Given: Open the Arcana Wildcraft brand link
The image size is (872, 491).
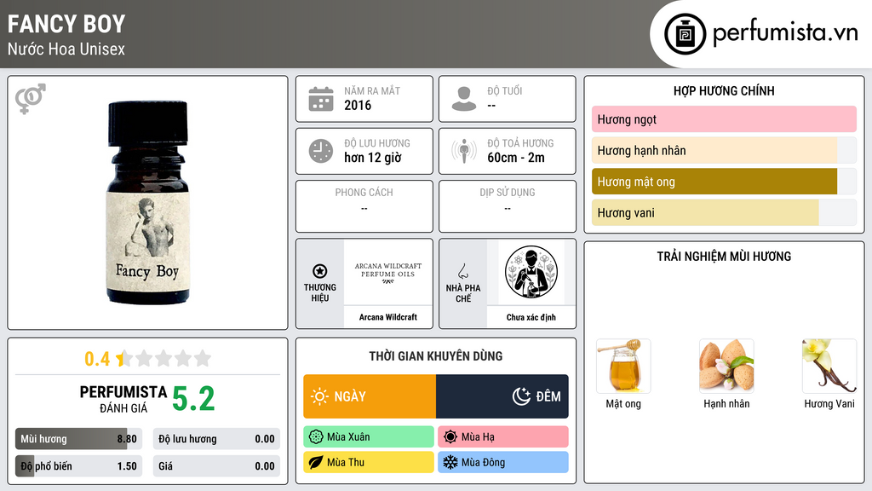Looking at the screenshot, I should click(388, 317).
